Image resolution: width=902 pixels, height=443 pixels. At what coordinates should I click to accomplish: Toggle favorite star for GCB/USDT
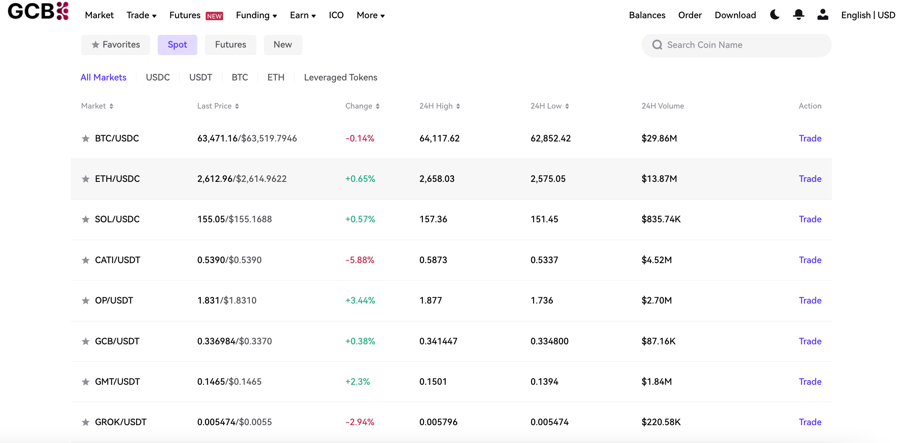(x=86, y=341)
